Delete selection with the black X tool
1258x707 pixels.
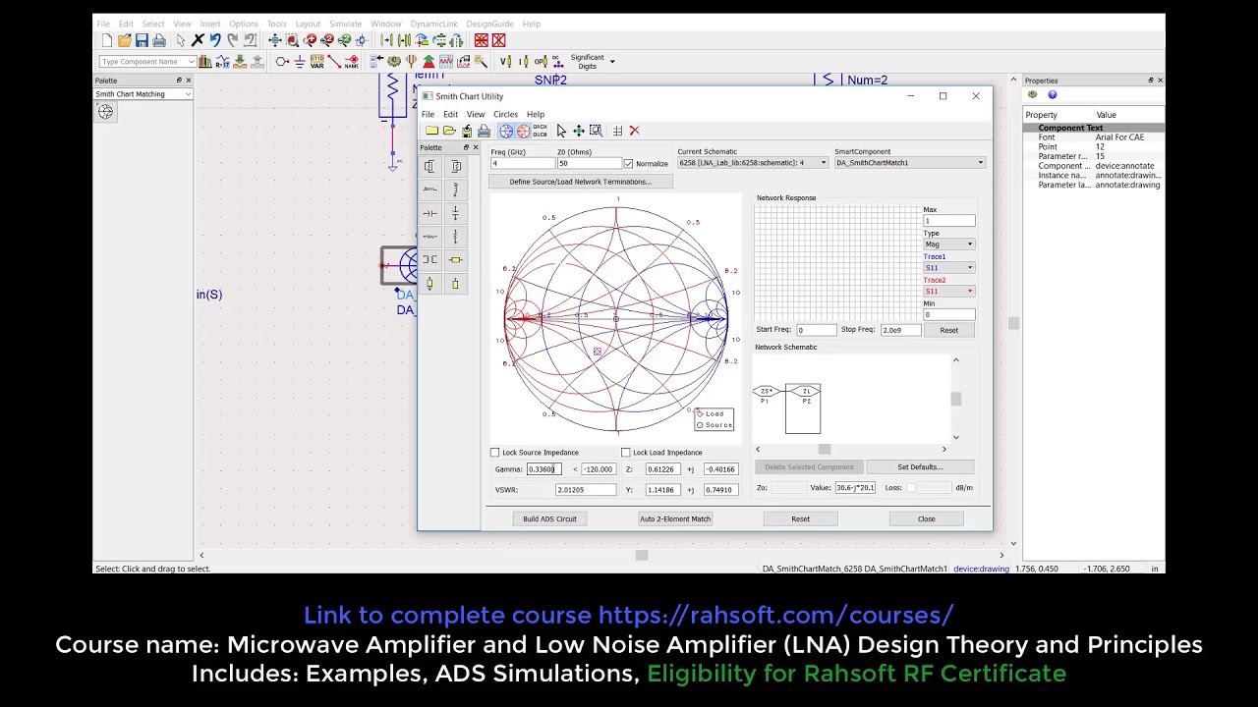coord(198,40)
